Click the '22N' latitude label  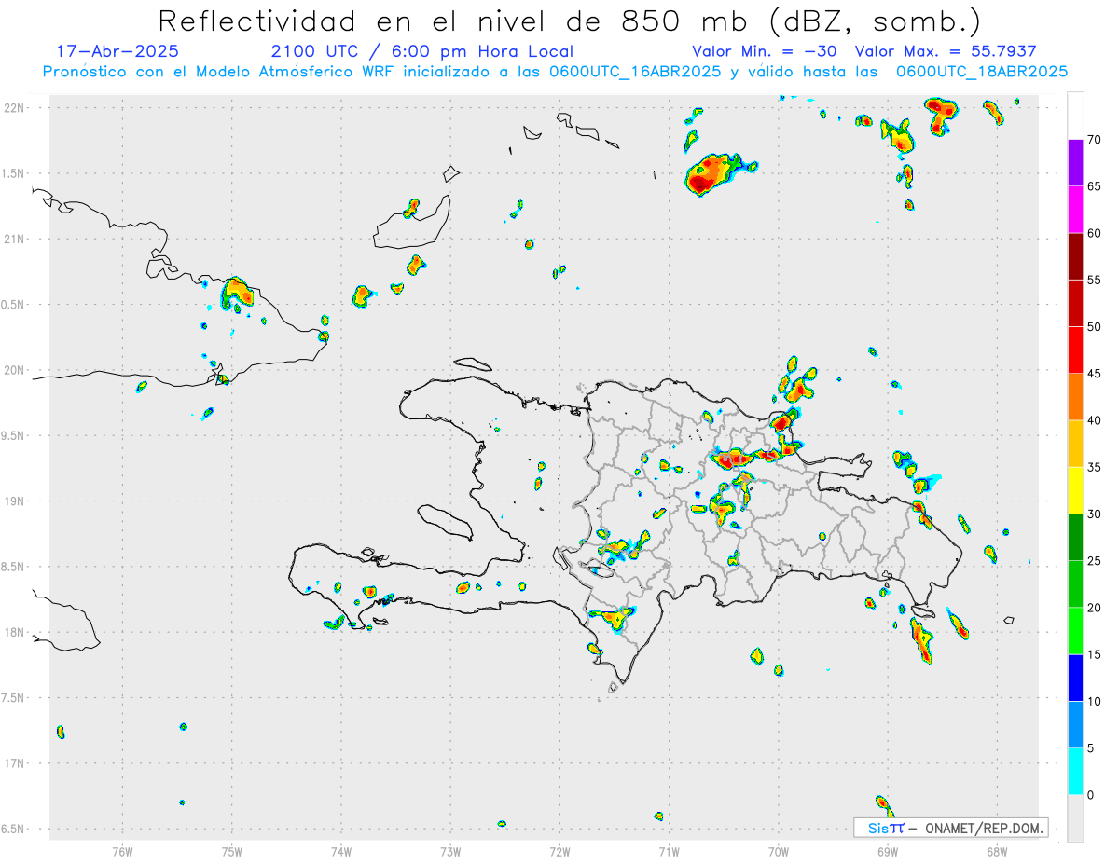[x=15, y=108]
